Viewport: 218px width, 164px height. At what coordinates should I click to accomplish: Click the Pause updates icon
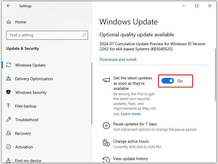(106, 126)
